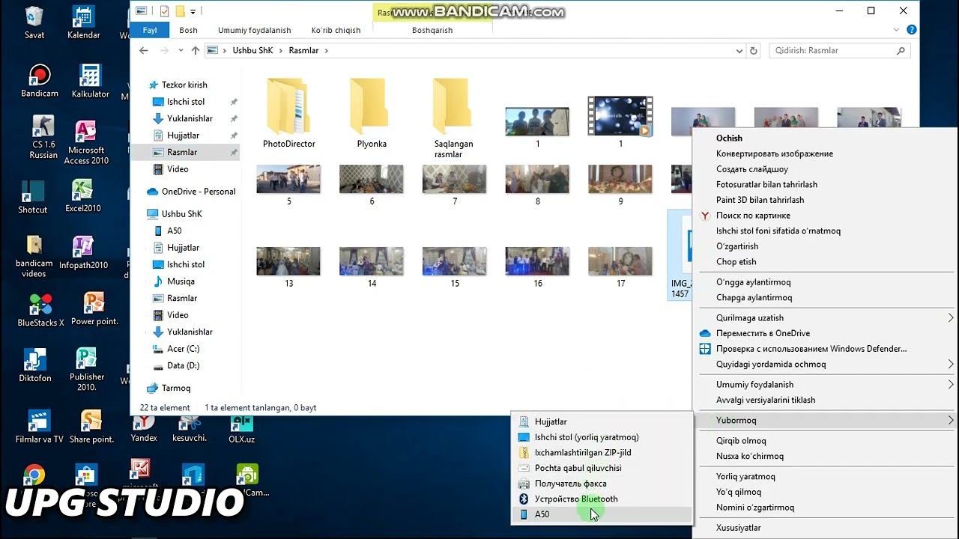959x539 pixels.
Task: Launch Bandicam desktop shortcut
Action: [x=39, y=81]
